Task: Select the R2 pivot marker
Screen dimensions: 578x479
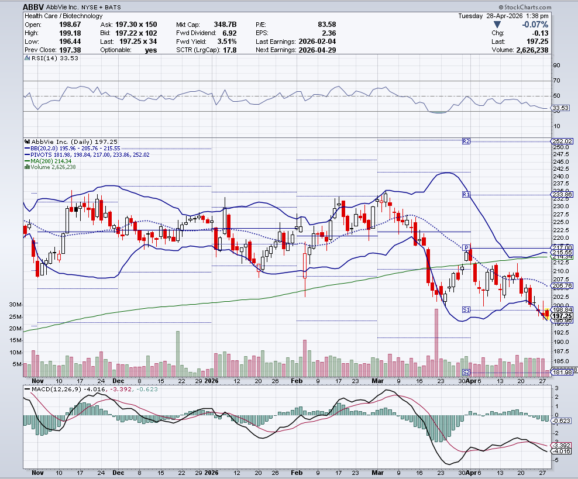Action: 466,141
